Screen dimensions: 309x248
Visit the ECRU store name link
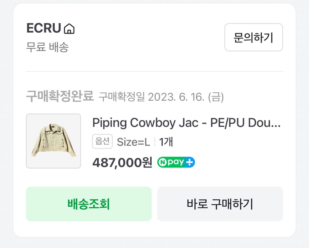click(x=44, y=28)
